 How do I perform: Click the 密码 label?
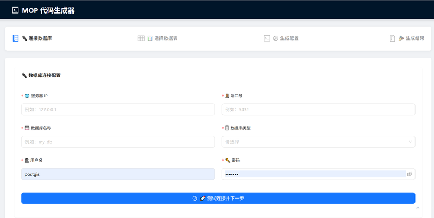pos(235,160)
